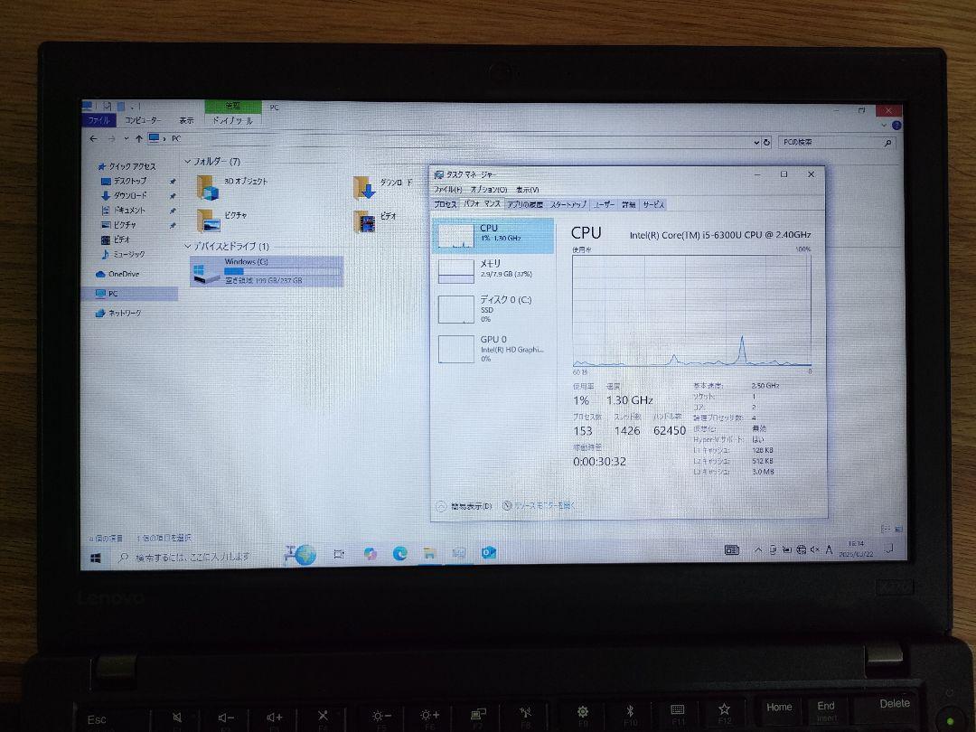Click the forward arrow in Explorer navigation

[112, 138]
